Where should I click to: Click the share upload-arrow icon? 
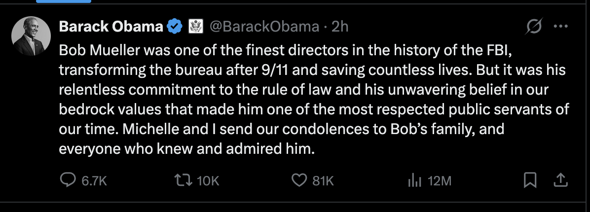point(559,181)
